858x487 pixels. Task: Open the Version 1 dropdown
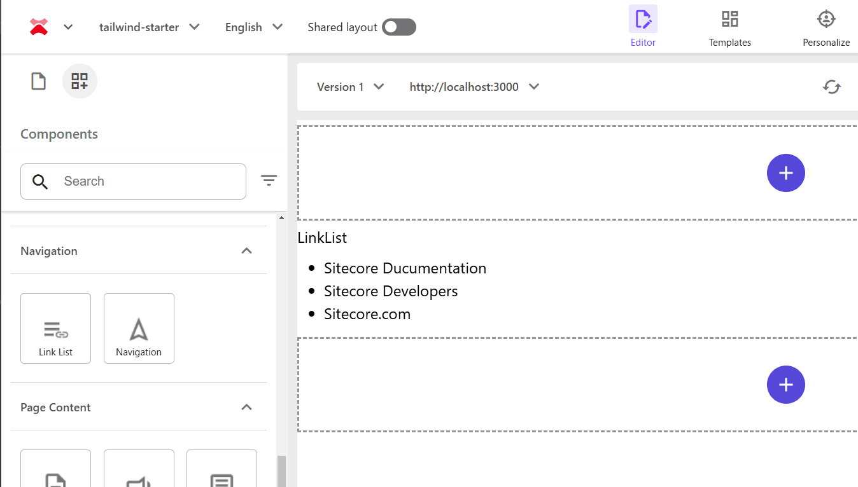(351, 87)
